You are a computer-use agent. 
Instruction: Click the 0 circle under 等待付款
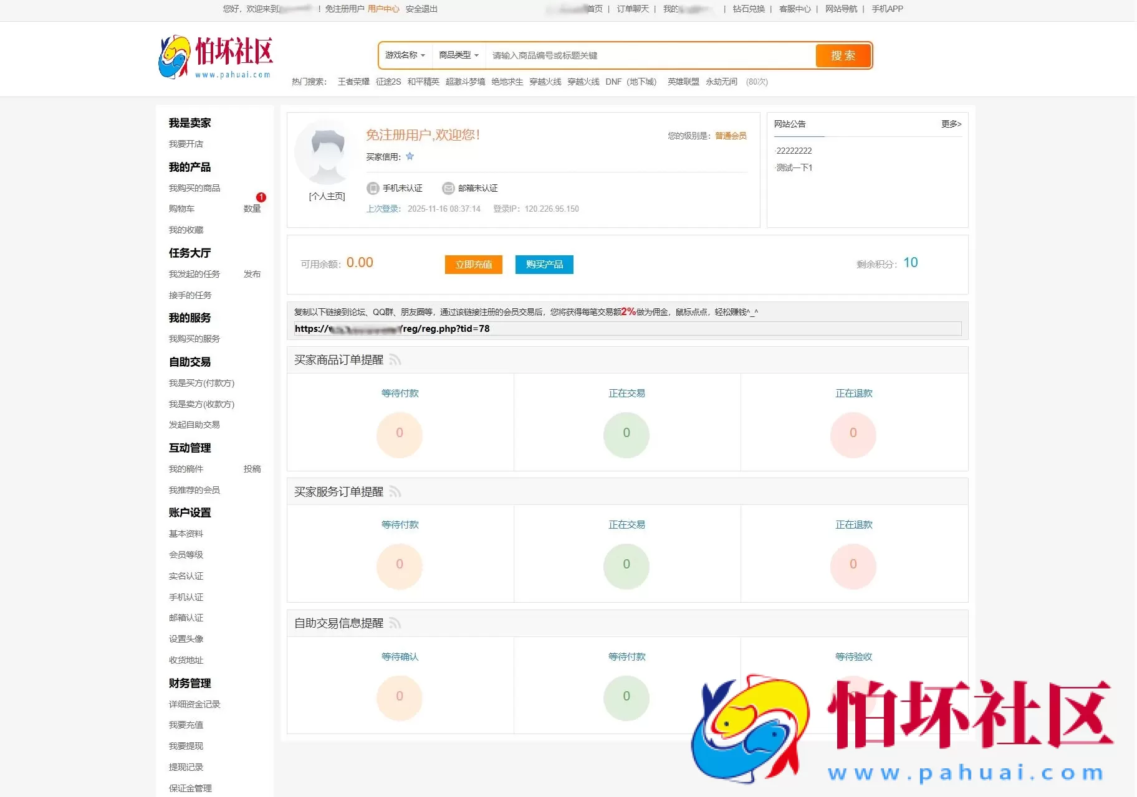pos(400,435)
